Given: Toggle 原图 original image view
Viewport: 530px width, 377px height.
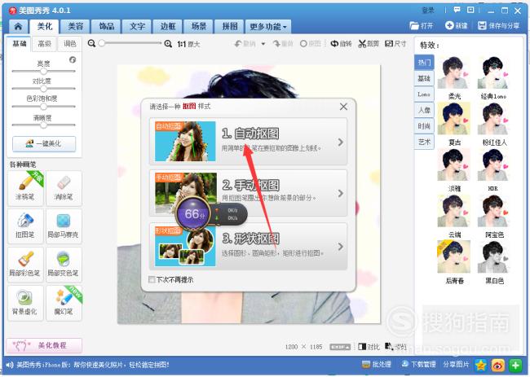Looking at the screenshot, I should 311,43.
